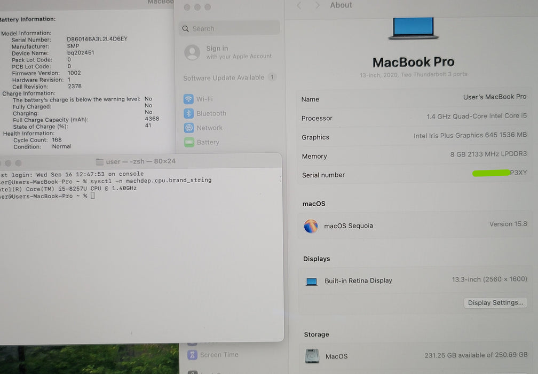
Task: Click the macOS Sequoia logo icon
Action: 311,226
